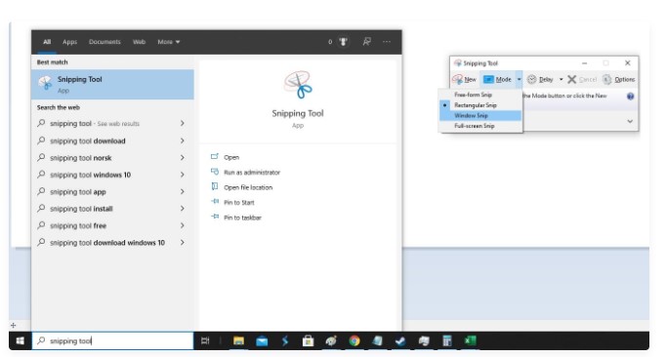Open Task View from taskbar
666x357 pixels.
(x=205, y=340)
